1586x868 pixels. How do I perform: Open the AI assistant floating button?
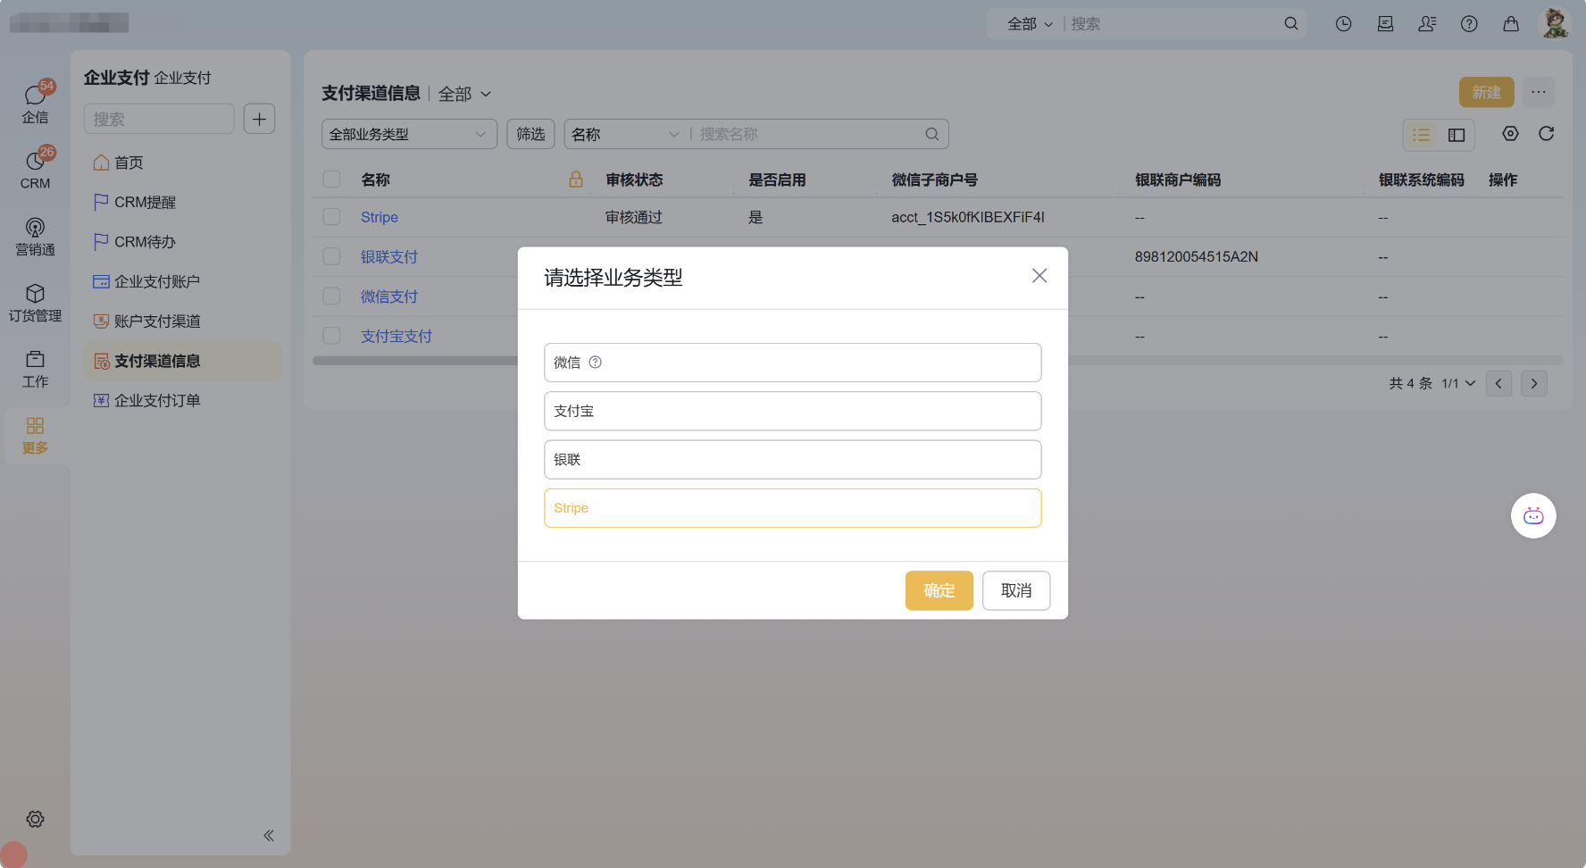point(1533,516)
